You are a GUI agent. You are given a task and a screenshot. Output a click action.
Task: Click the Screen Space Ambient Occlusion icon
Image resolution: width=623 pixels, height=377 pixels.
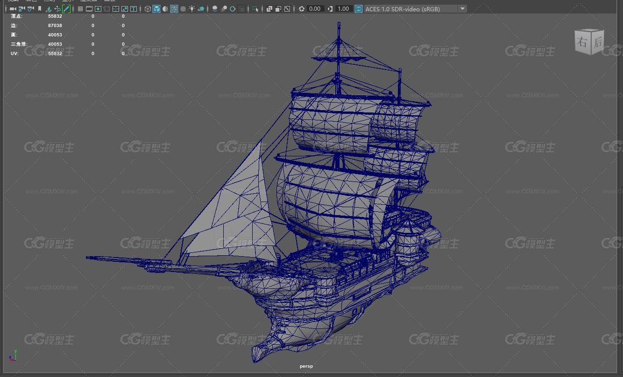pyautogui.click(x=215, y=8)
